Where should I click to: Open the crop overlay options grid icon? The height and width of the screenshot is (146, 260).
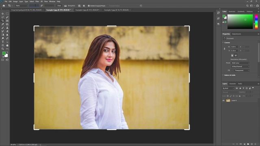pyautogui.click(x=79, y=6)
